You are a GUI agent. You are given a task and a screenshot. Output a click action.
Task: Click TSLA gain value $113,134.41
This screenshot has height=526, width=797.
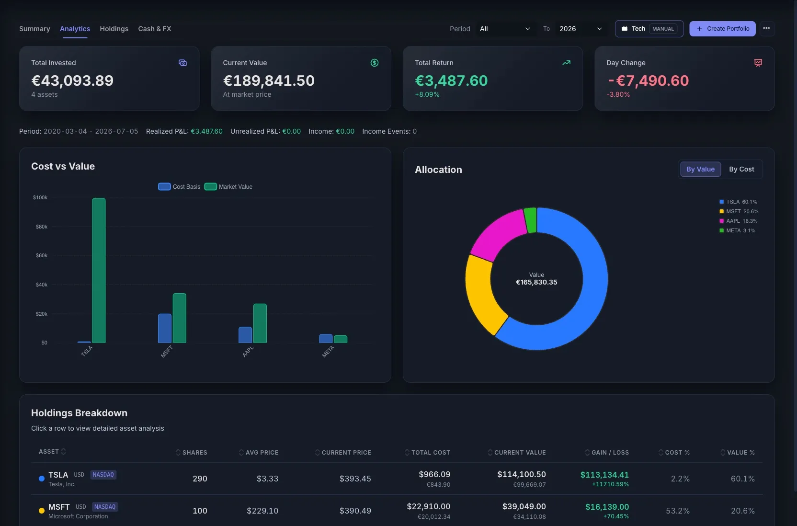(x=604, y=475)
